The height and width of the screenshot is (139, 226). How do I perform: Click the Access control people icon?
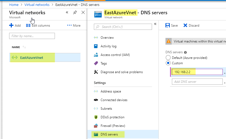pyautogui.click(x=96, y=55)
